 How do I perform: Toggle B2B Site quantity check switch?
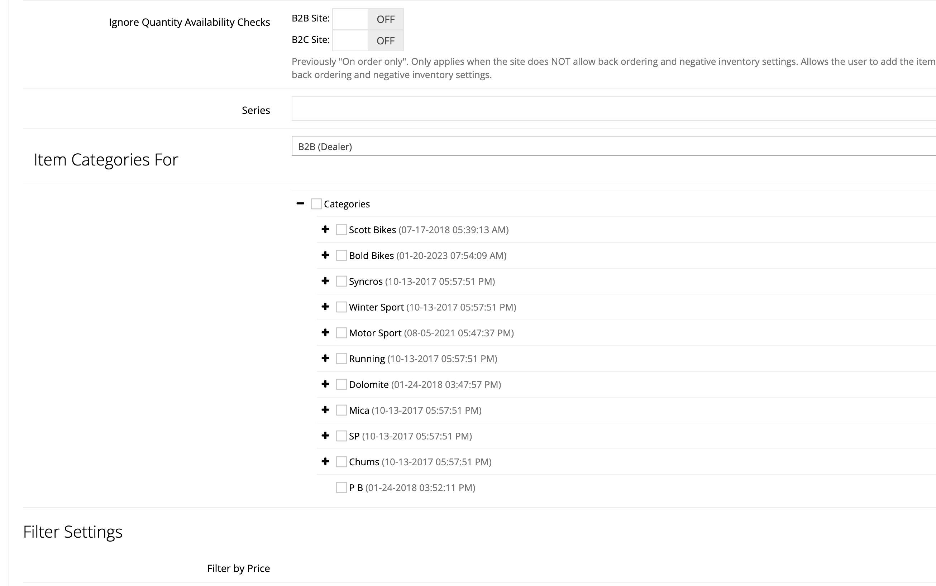[x=368, y=19]
